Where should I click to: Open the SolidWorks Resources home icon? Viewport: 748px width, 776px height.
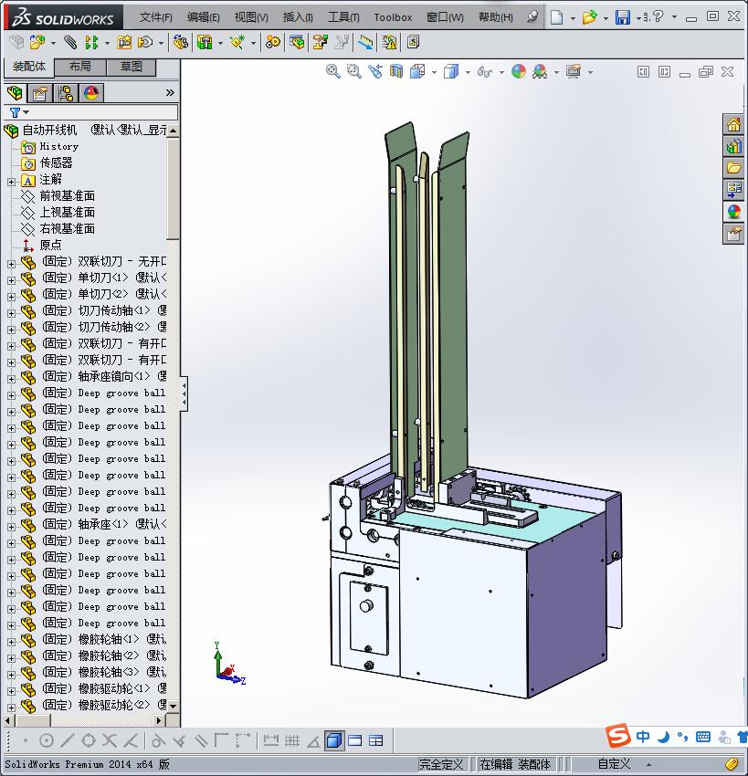pyautogui.click(x=733, y=124)
